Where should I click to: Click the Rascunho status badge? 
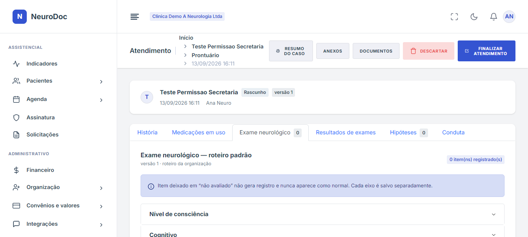(x=255, y=93)
